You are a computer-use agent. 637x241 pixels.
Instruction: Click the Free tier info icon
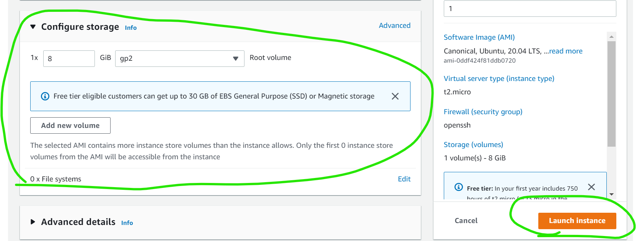pos(458,187)
